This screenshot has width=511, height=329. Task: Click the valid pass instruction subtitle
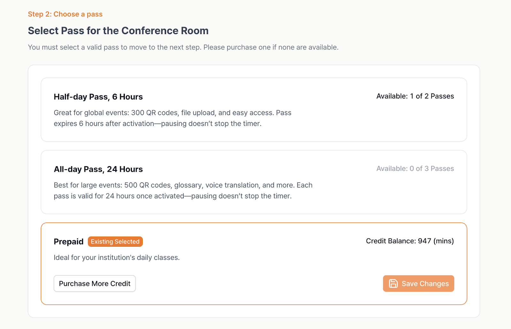click(183, 48)
